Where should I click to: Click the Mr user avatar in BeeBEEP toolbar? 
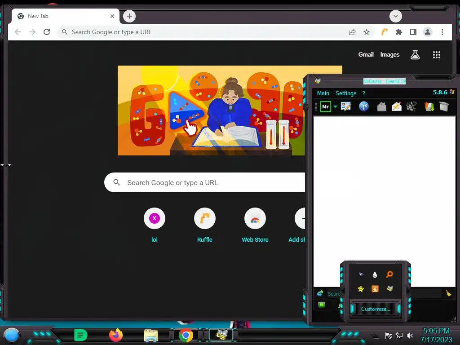(325, 106)
